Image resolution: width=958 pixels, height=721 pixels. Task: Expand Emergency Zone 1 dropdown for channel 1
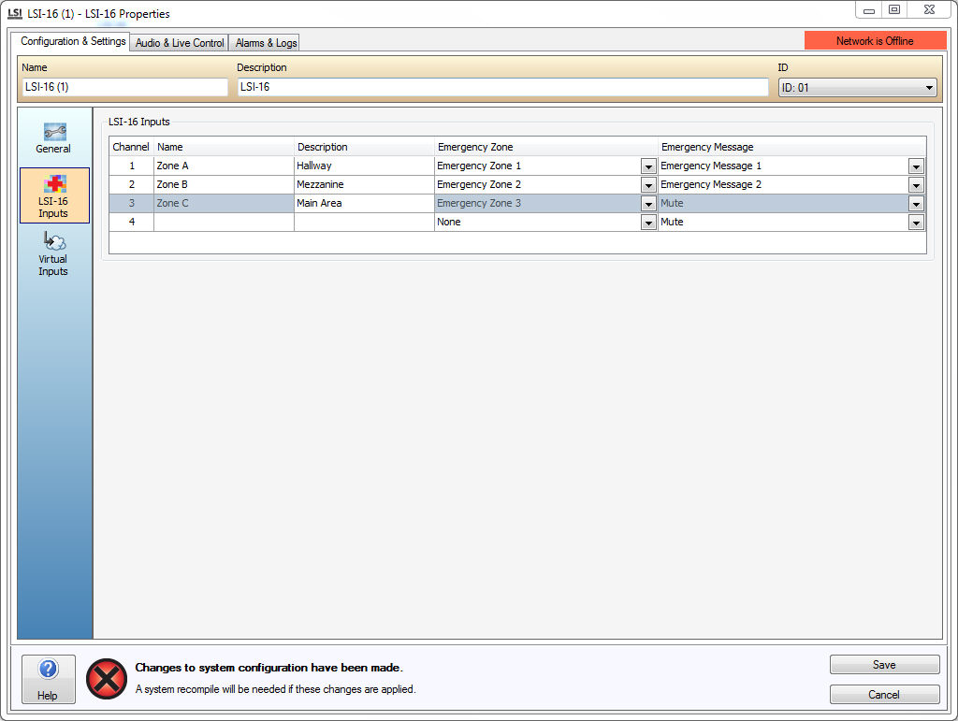click(x=648, y=166)
